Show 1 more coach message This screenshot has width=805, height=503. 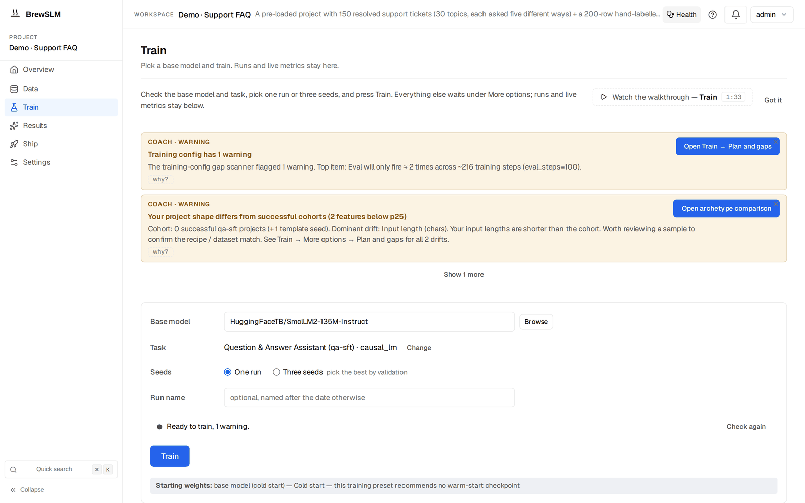[x=463, y=275]
